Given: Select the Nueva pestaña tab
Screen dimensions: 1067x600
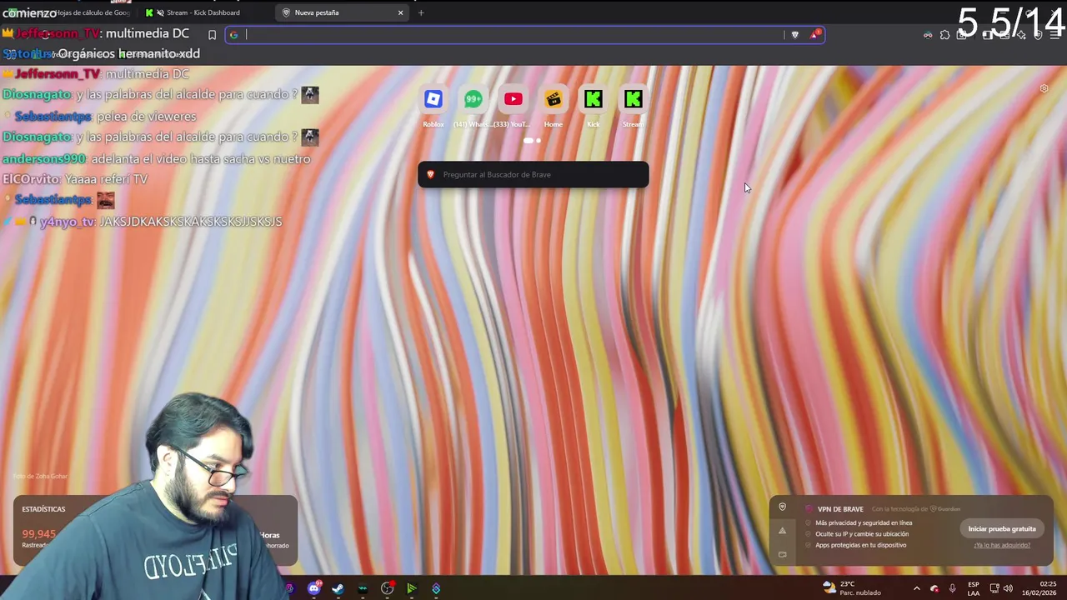Looking at the screenshot, I should 317,12.
